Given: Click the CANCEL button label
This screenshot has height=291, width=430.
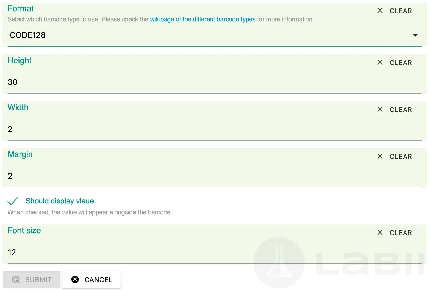Looking at the screenshot, I should [x=98, y=280].
